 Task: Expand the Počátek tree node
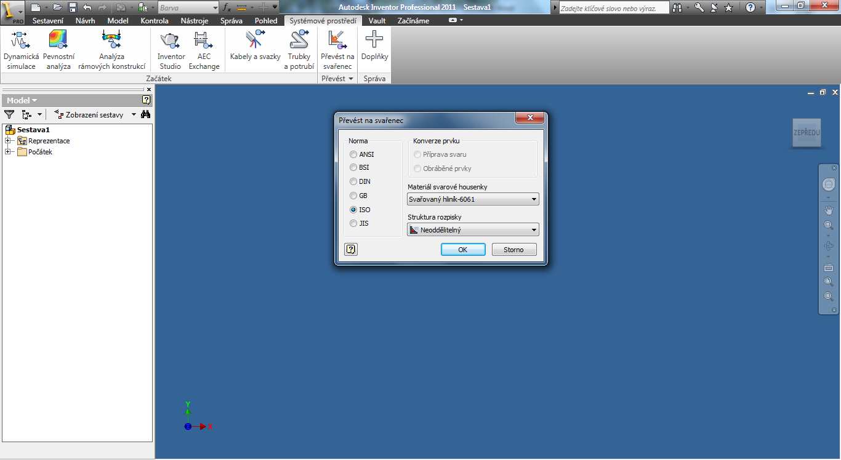click(8, 152)
